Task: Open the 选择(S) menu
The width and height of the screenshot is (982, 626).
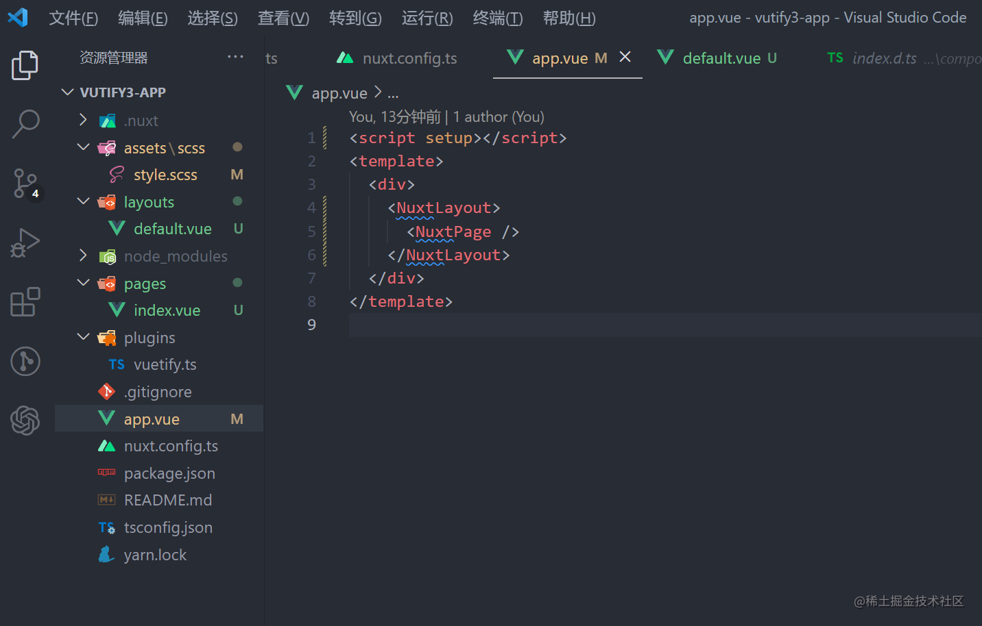Action: click(213, 18)
